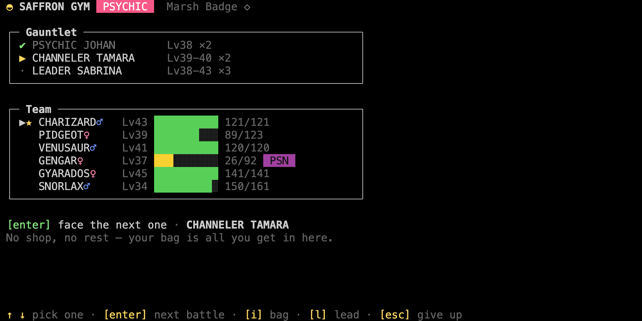Screen dimensions: 642x321
Task: Select CHARIZARD in the Team list
Action: 186,122
